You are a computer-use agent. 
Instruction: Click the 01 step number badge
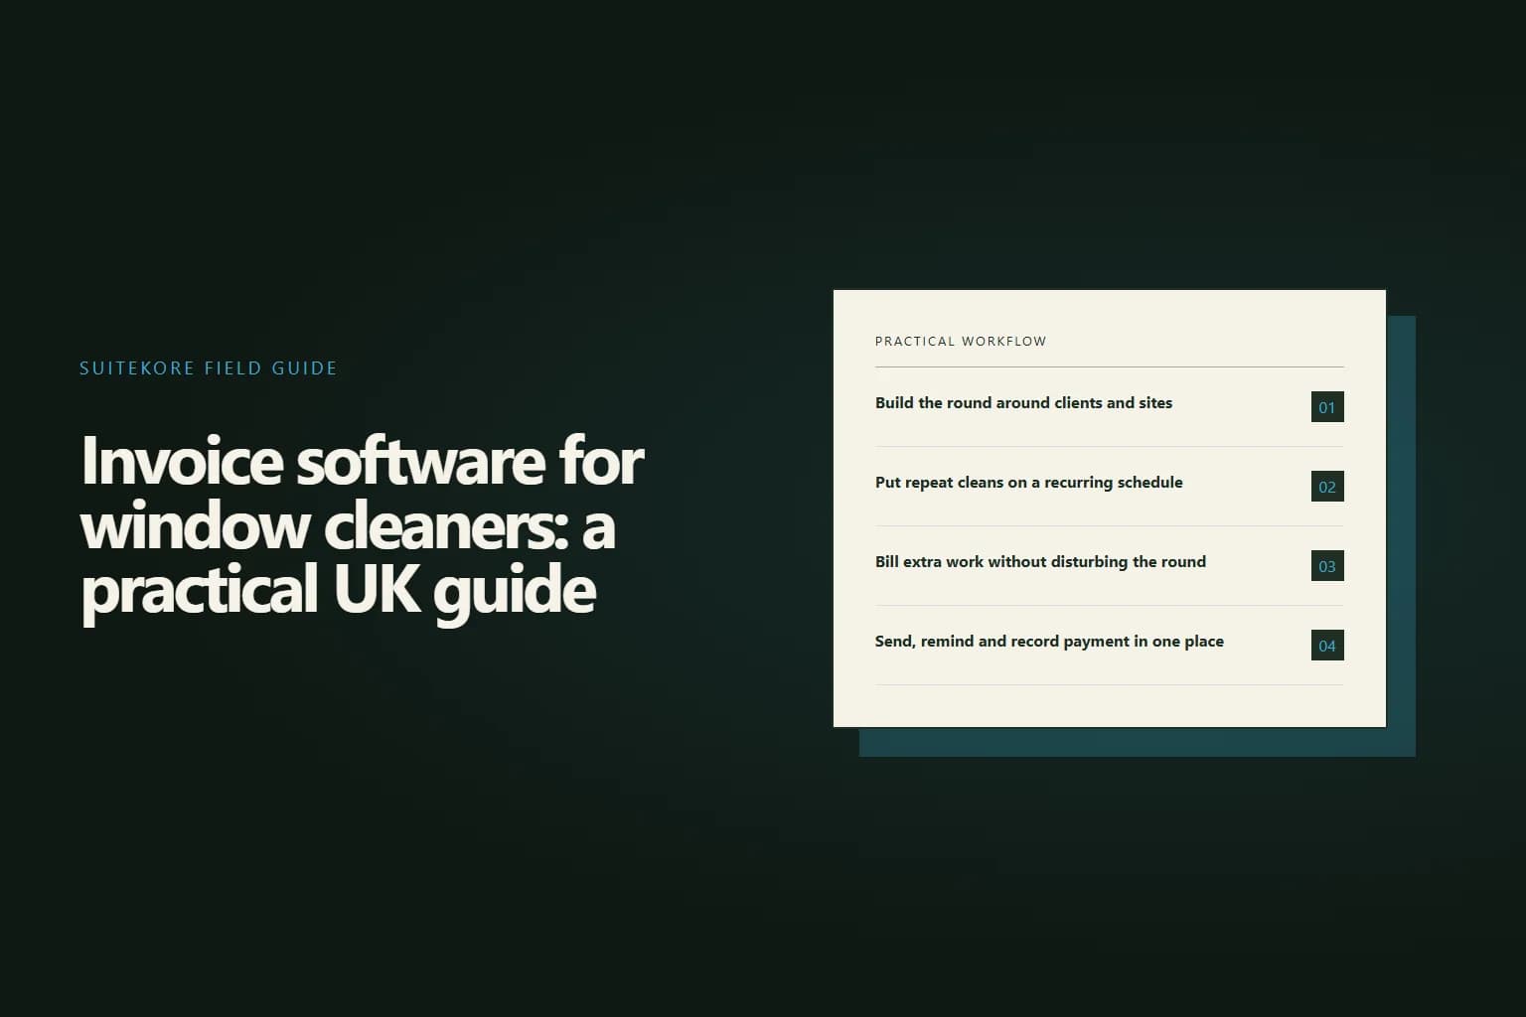pyautogui.click(x=1327, y=407)
